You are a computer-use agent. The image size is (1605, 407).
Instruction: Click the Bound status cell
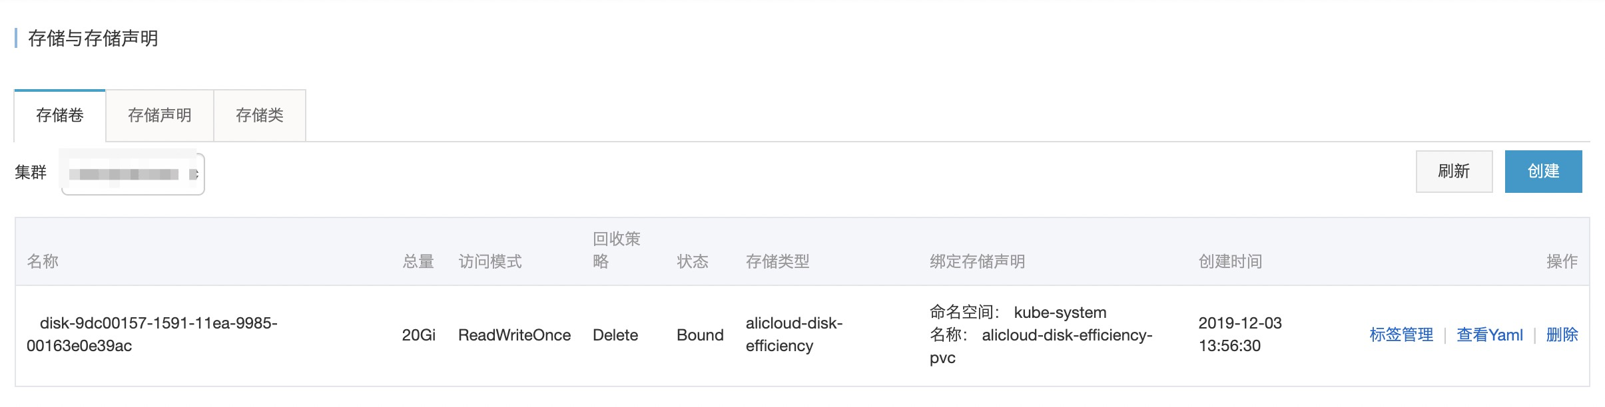click(x=700, y=335)
